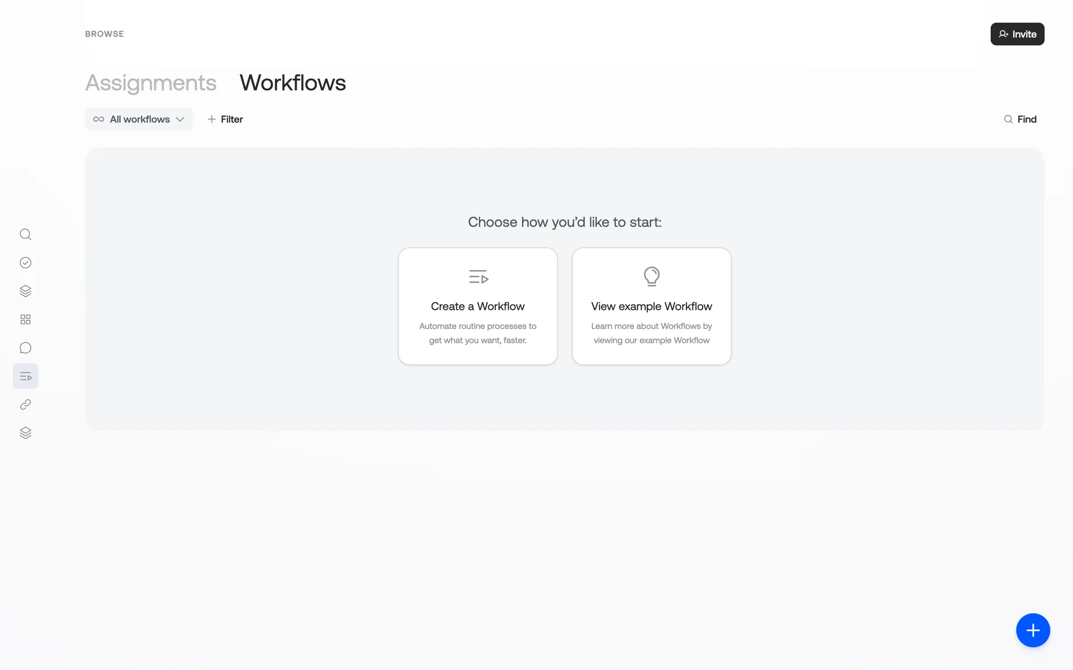Screen dimensions: 1073x670
Task: Click the chevron beside All workflows
Action: [180, 119]
